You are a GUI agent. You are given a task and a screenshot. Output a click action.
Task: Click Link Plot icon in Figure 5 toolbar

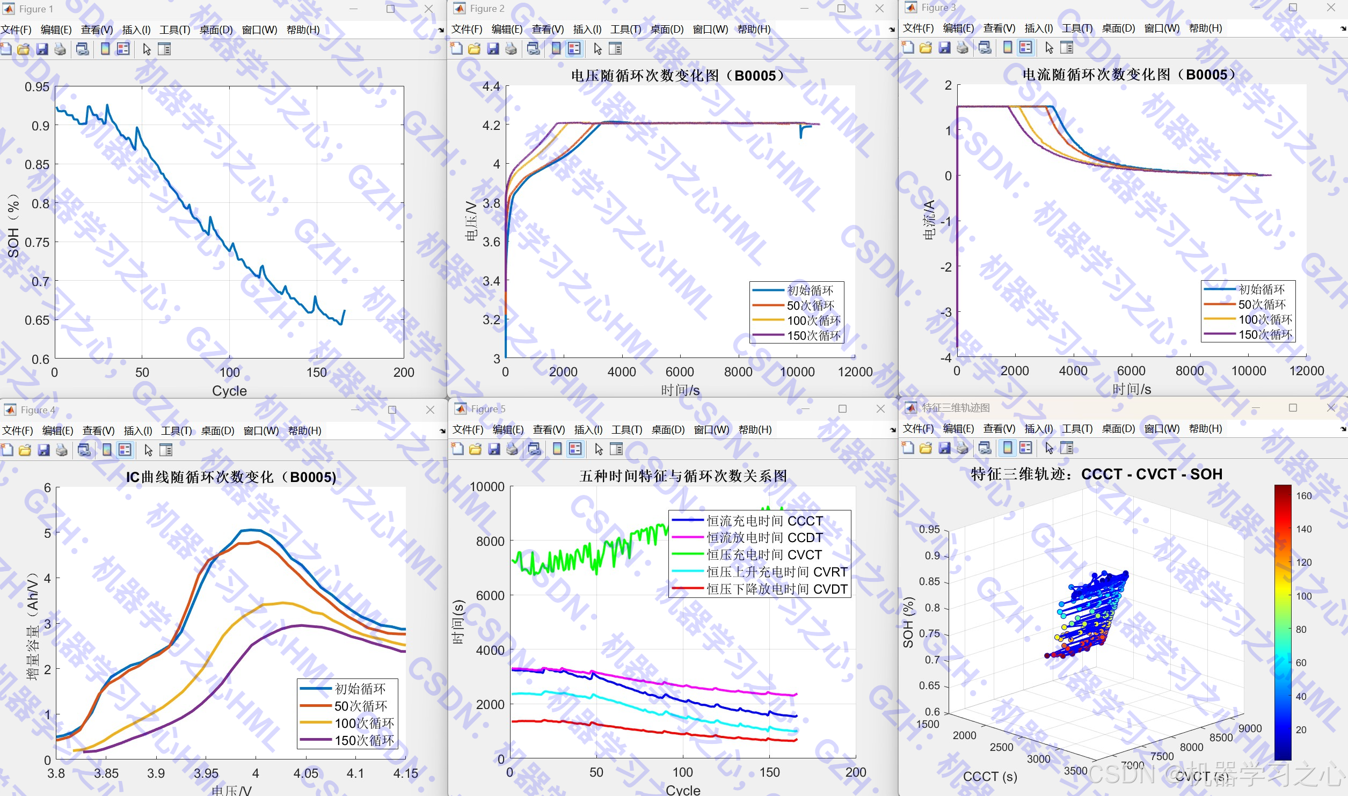pyautogui.click(x=534, y=449)
